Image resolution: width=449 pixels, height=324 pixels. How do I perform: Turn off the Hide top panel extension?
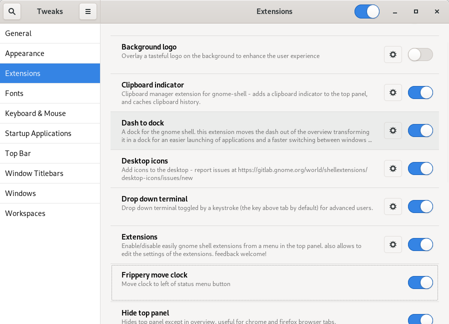click(420, 318)
